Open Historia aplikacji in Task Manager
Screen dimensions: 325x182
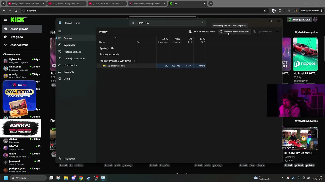[x=76, y=52]
